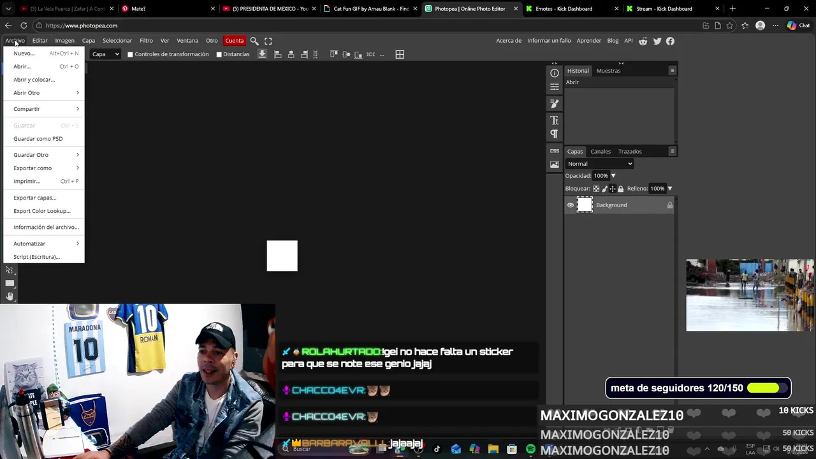
Task: Expand the Exportar como submenu
Action: pyautogui.click(x=44, y=168)
